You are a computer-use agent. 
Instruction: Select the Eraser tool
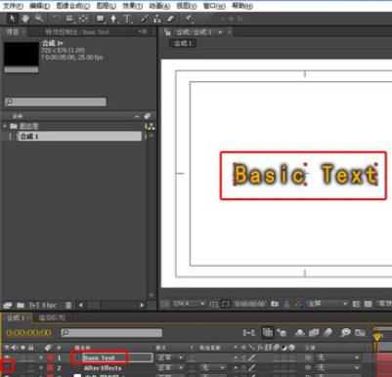point(170,19)
